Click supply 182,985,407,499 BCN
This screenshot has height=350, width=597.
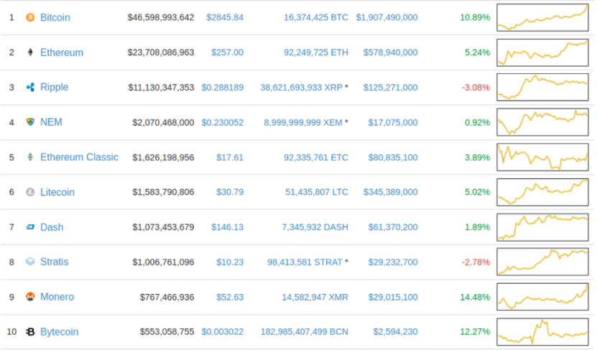point(304,332)
